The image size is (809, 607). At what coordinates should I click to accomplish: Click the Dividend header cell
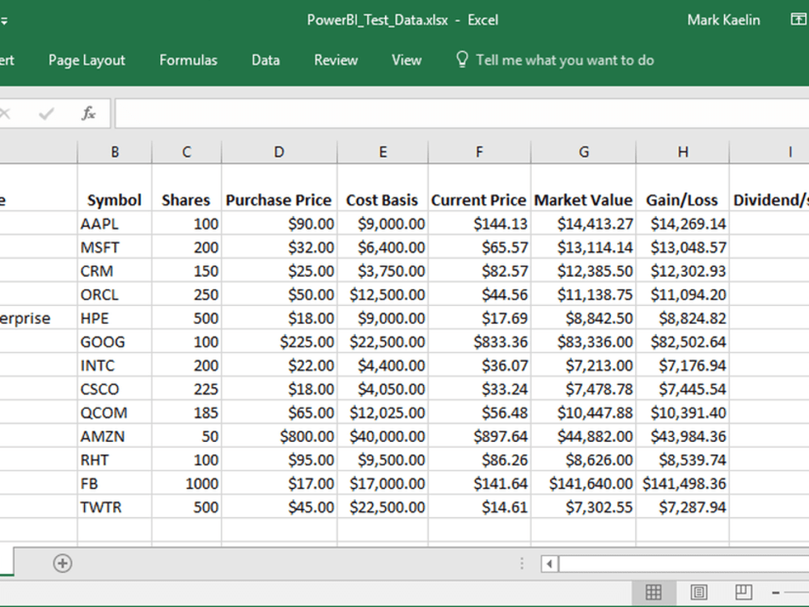769,188
